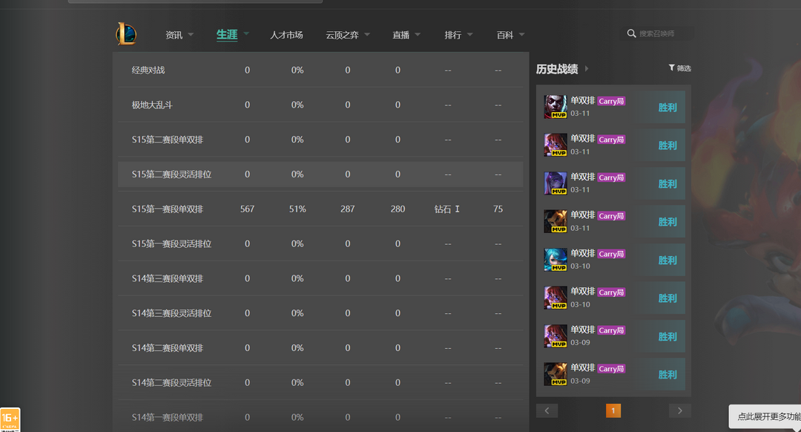
Task: Click the 历史战绩 heading link
Action: pos(557,68)
